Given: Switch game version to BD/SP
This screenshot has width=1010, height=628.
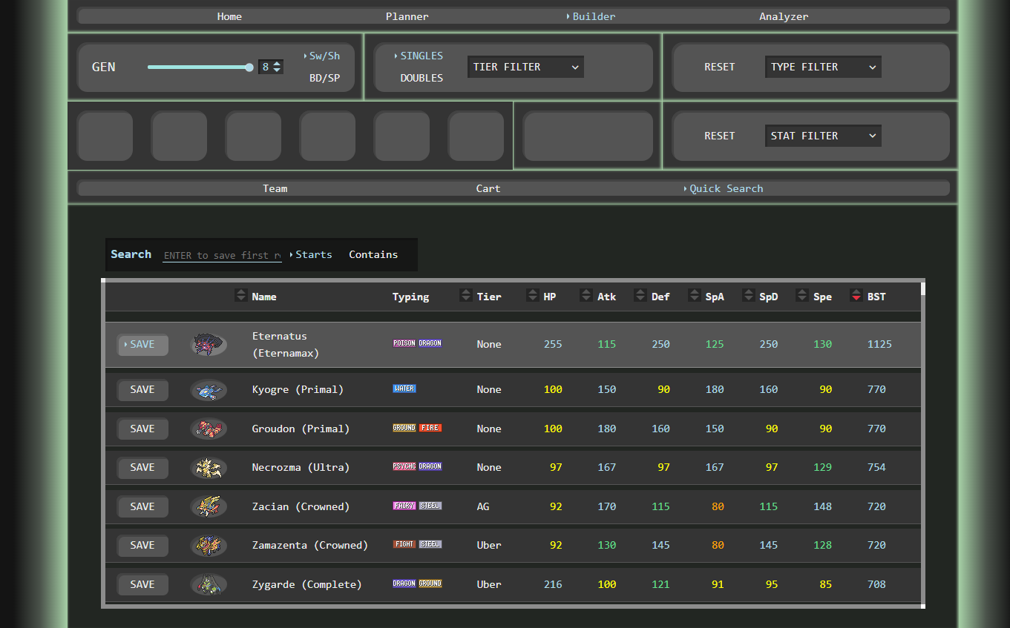Looking at the screenshot, I should [324, 78].
